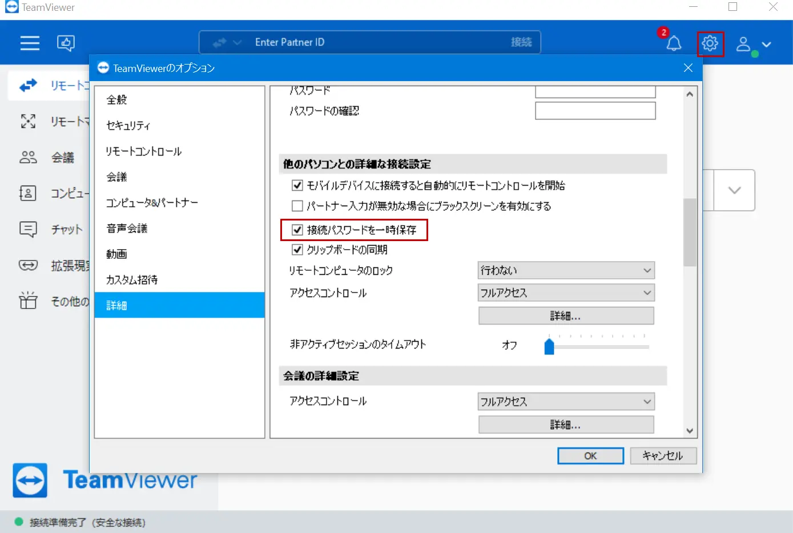
Task: Toggle モバイルデバイス auto remote control checkbox
Action: (x=297, y=185)
